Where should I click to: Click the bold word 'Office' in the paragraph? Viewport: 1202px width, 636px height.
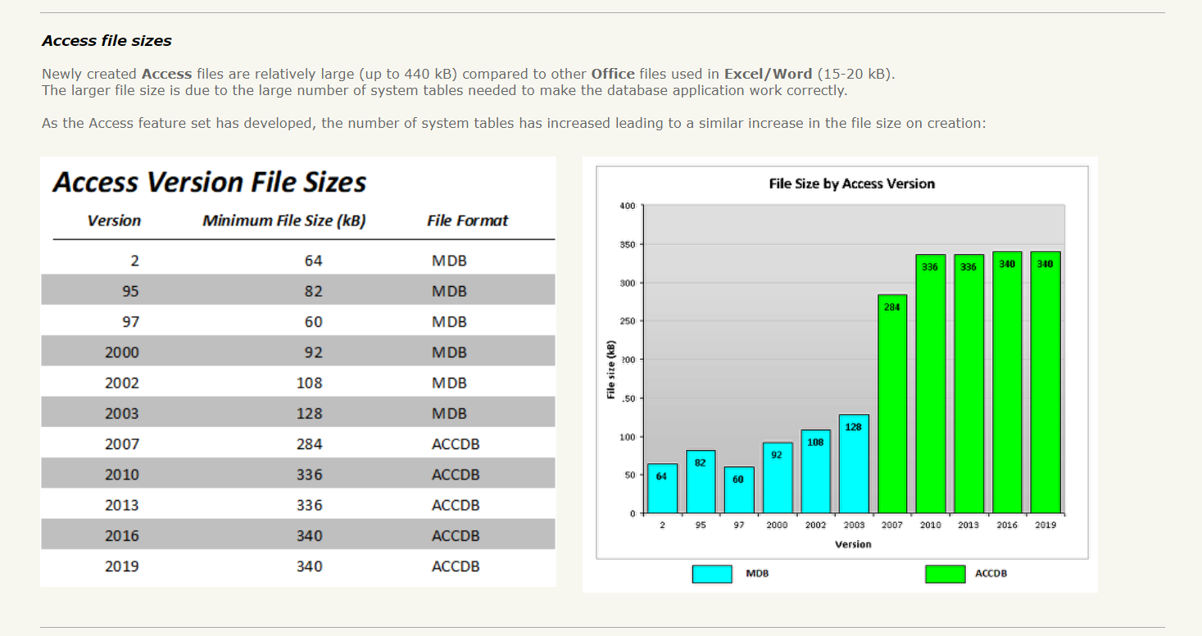(x=613, y=74)
